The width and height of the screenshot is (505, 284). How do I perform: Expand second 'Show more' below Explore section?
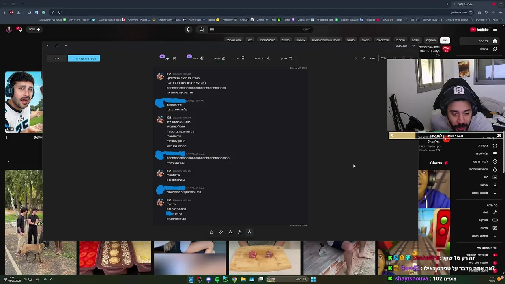coord(484,235)
